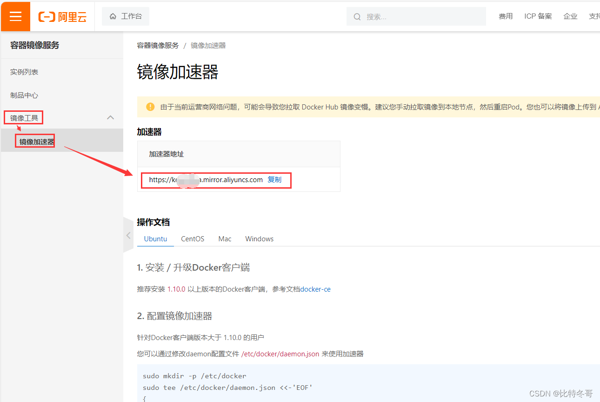Click the /etc/docker/daemon.json path text
The image size is (600, 402).
click(x=280, y=354)
